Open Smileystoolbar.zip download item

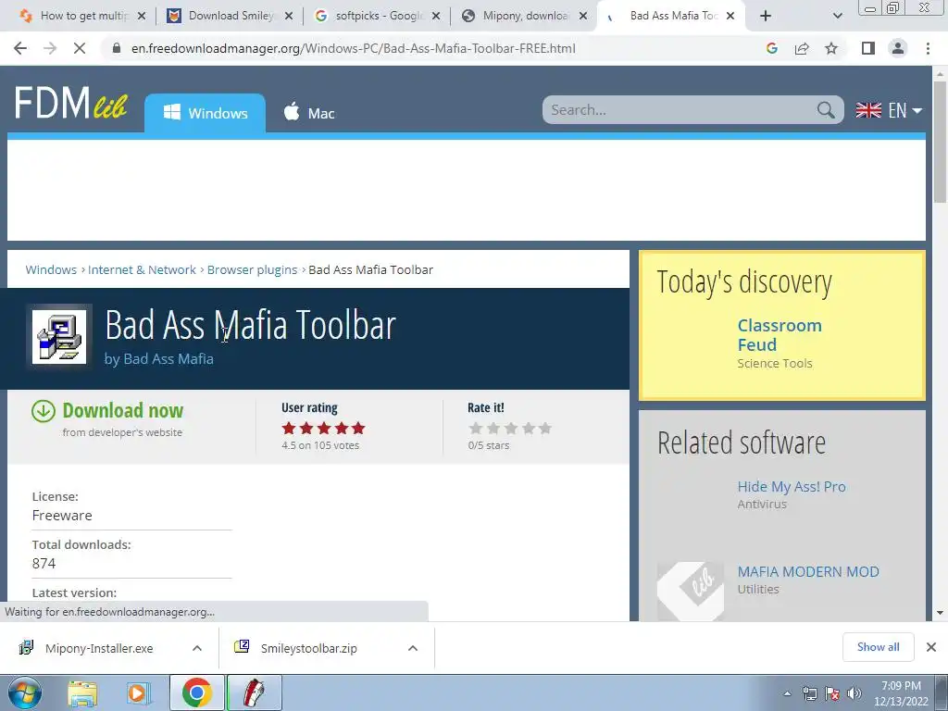(x=308, y=648)
